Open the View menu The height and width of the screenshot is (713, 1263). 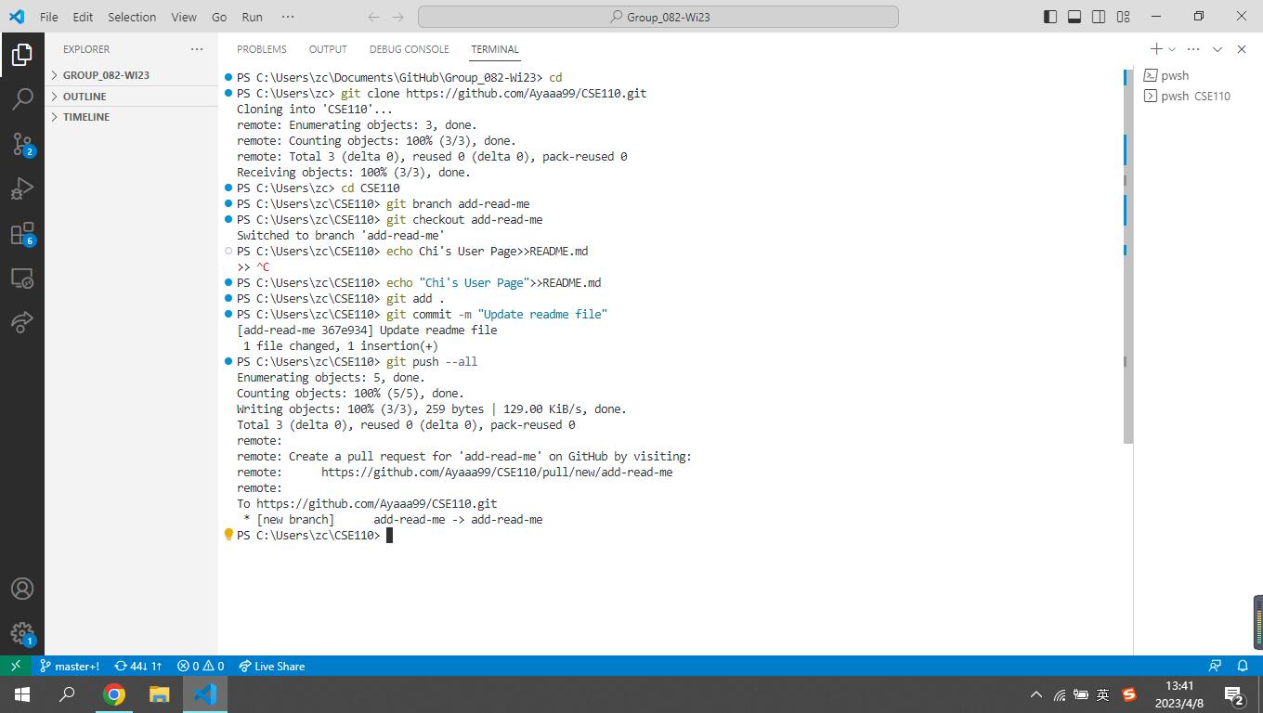(x=184, y=17)
